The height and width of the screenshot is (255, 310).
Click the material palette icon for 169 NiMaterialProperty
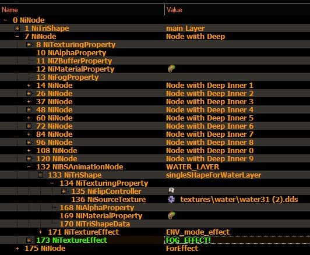click(171, 215)
